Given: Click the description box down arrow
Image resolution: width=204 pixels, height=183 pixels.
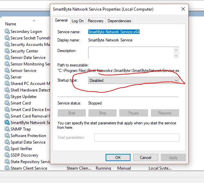Looking at the screenshot, I should [176, 56].
